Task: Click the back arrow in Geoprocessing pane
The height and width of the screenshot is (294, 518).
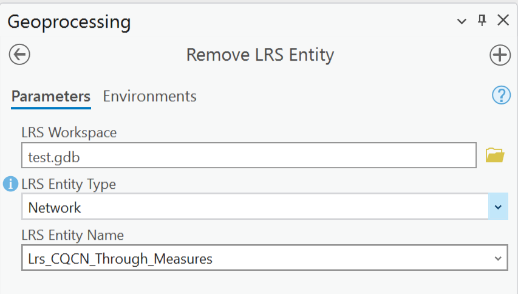Action: pyautogui.click(x=19, y=55)
